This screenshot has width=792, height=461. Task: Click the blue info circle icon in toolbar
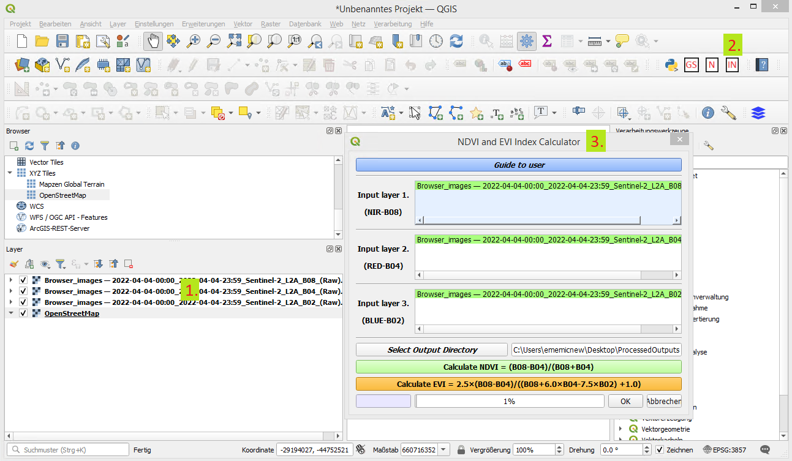708,113
